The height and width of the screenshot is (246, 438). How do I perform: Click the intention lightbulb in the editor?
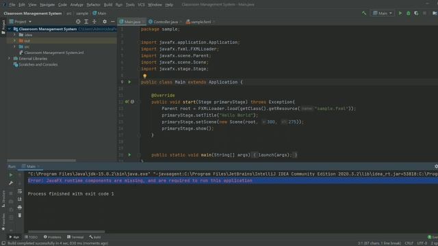click(x=144, y=76)
